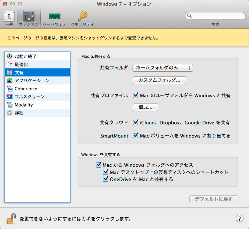Viewport: 249px width, 229px height.
Task: Click the icon beside アプリケーション
Action: coord(10,80)
